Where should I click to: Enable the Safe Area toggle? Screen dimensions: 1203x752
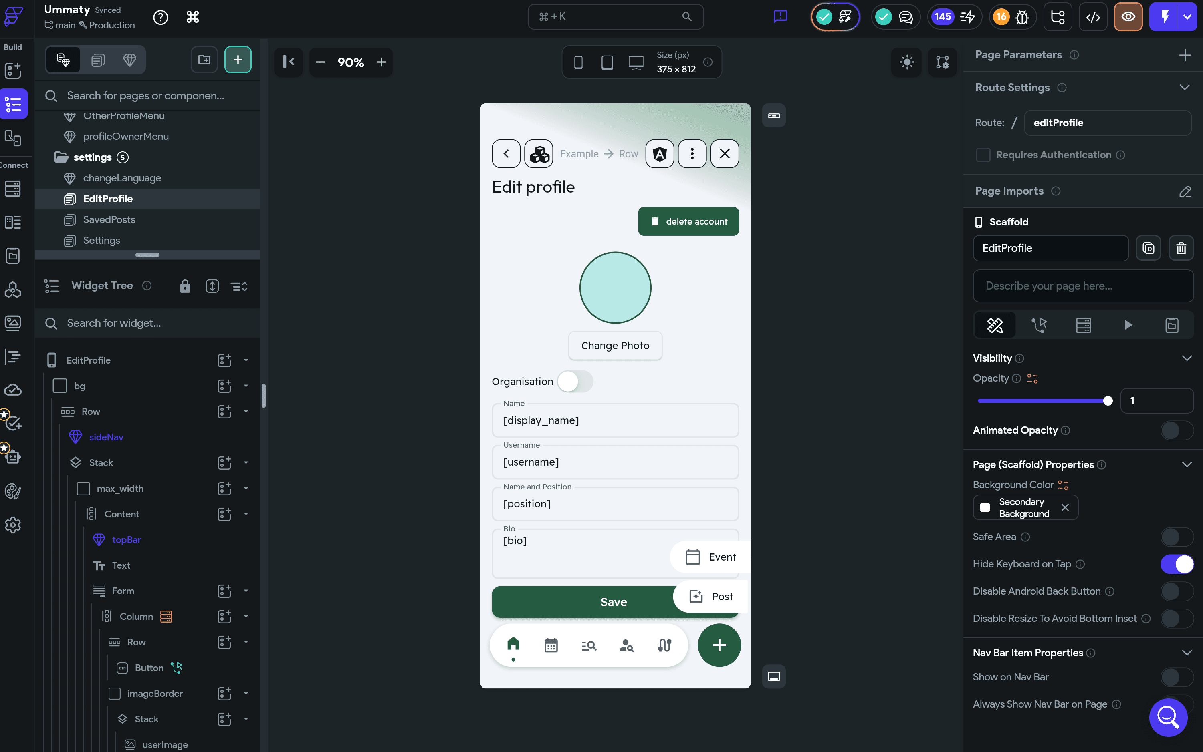pyautogui.click(x=1176, y=537)
